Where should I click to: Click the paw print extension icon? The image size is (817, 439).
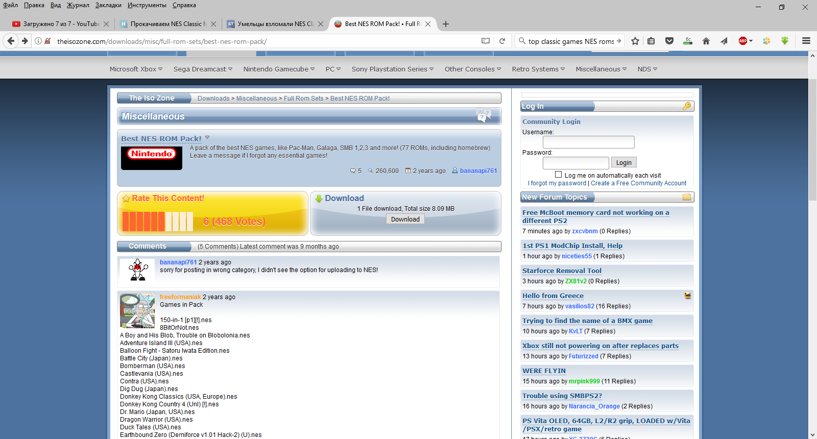click(766, 41)
